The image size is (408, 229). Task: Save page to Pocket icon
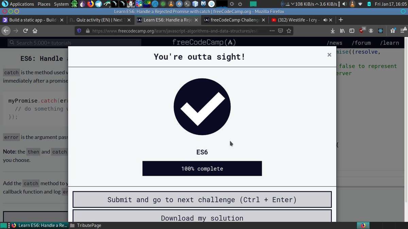click(x=280, y=31)
